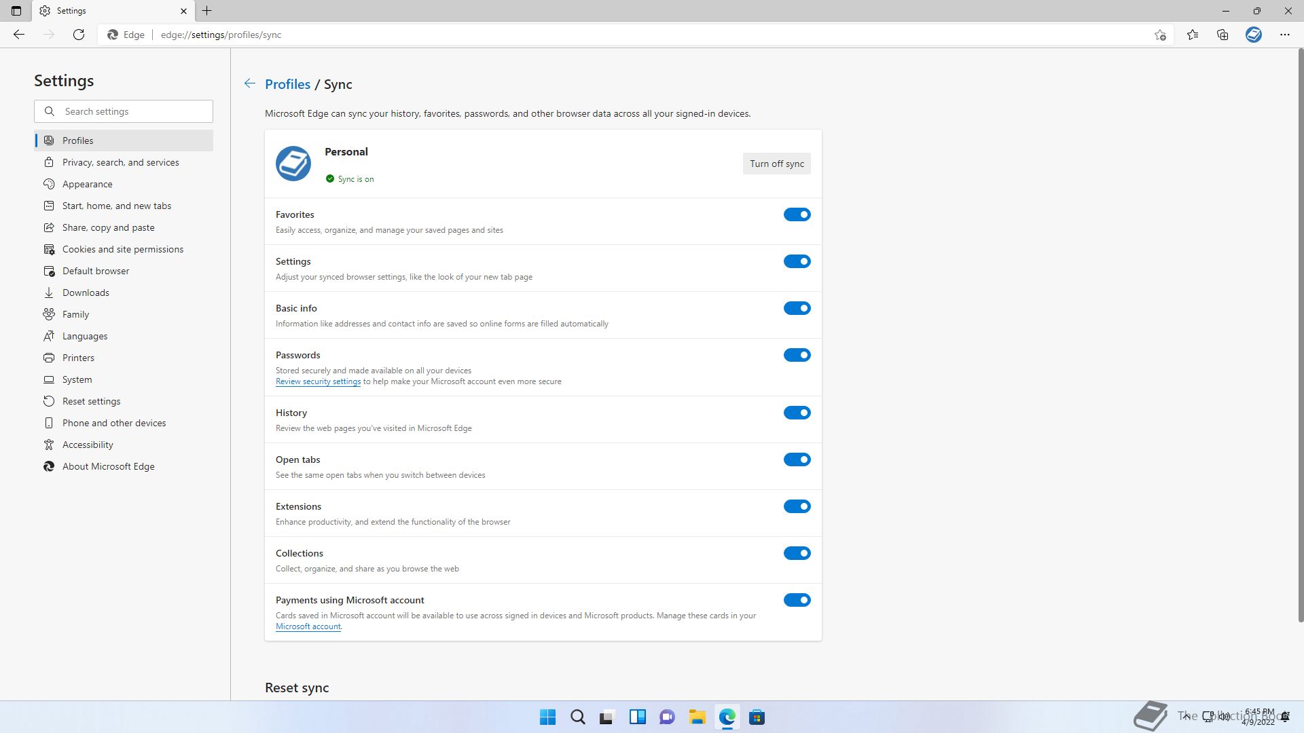Image resolution: width=1304 pixels, height=733 pixels.
Task: Open Phone and other devices settings
Action: pyautogui.click(x=124, y=423)
